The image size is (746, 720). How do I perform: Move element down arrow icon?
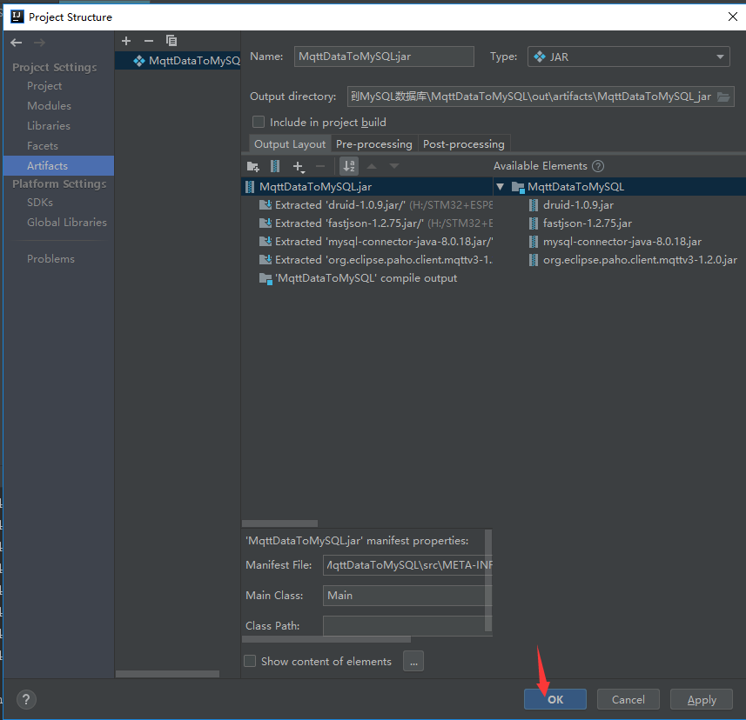(394, 166)
